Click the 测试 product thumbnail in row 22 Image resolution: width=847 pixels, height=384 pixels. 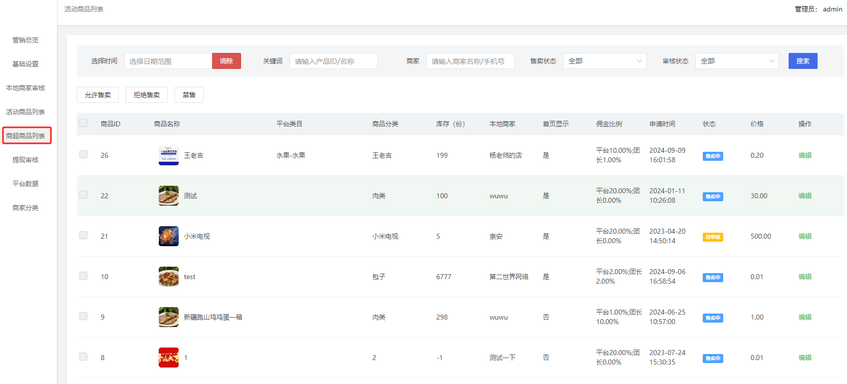(168, 196)
